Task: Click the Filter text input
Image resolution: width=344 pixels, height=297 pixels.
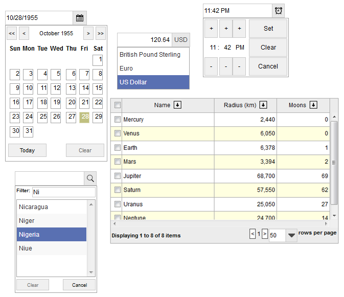Action: pos(63,192)
